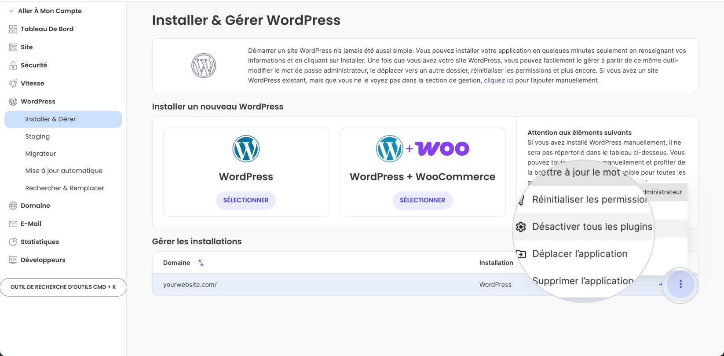Image resolution: width=724 pixels, height=356 pixels.
Task: Click Aller À Mon Compte link
Action: coord(50,11)
